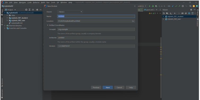
Task: Click the Debug bug icon
Action: (x=153, y=6)
